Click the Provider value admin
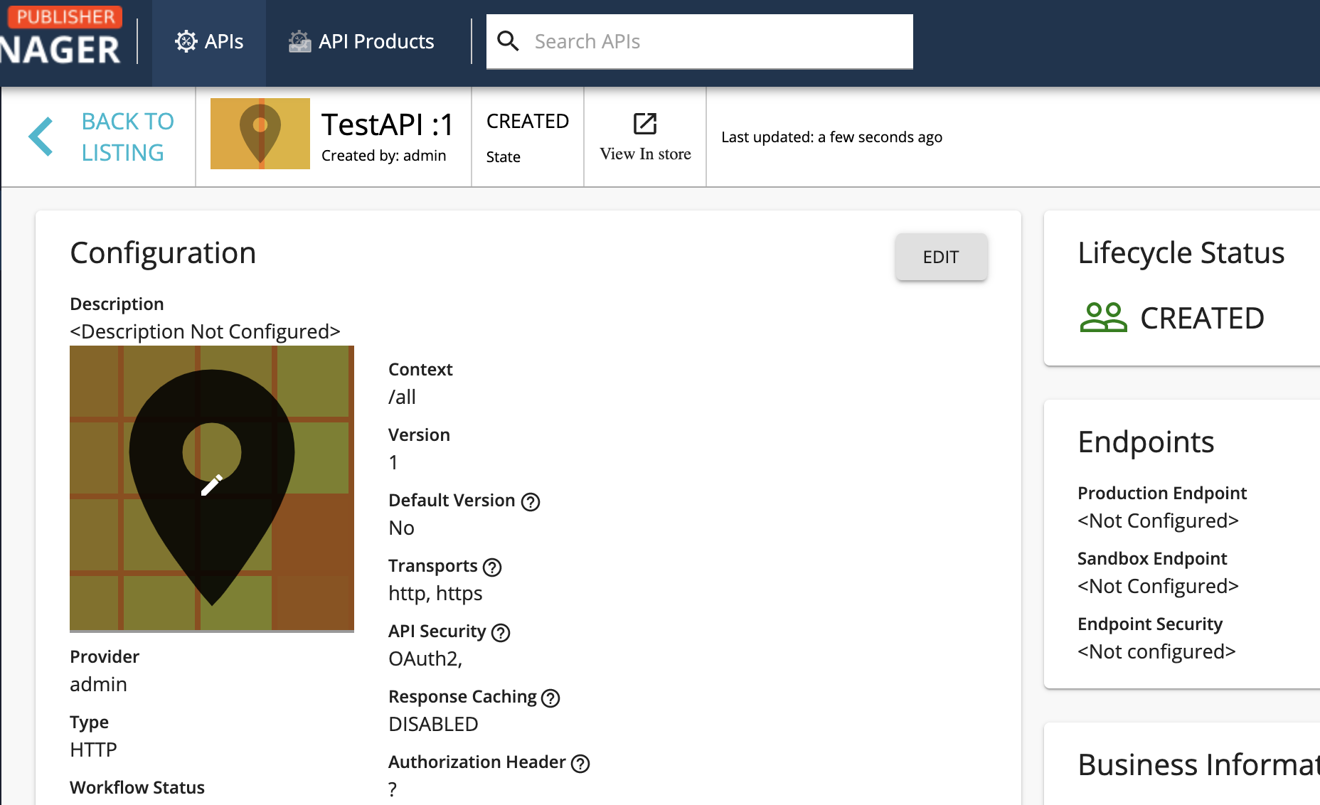Viewport: 1320px width, 805px height. tap(98, 684)
